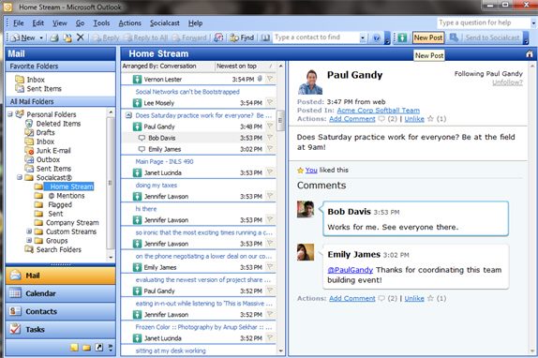Toggle flag on Vernon Lester message
The image size is (538, 358).
tap(270, 80)
